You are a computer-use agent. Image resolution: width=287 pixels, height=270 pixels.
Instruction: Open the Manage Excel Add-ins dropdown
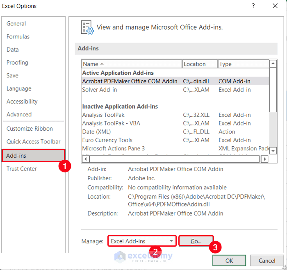(x=142, y=241)
